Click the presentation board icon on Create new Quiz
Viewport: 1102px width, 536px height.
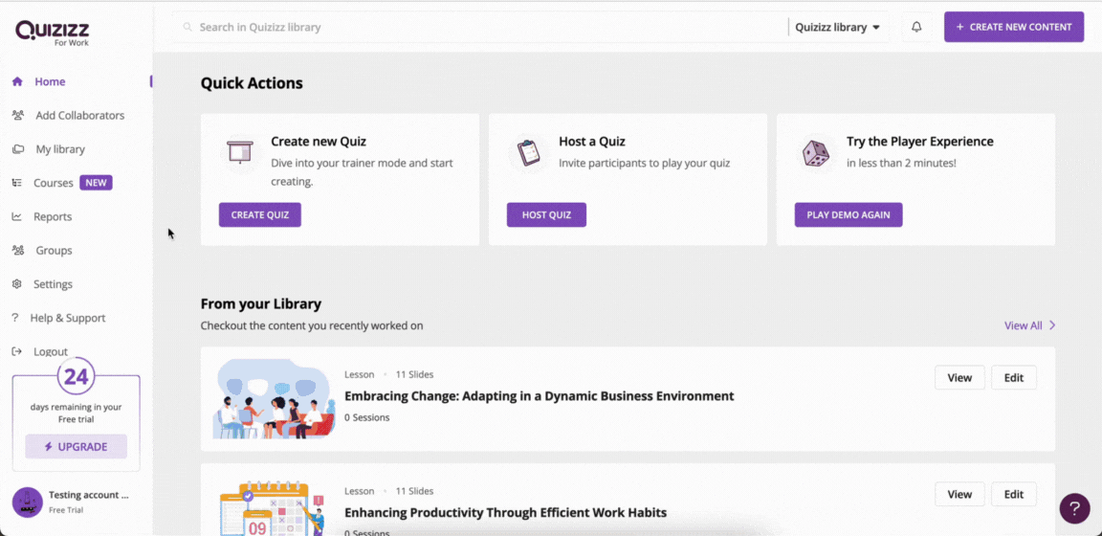click(240, 152)
